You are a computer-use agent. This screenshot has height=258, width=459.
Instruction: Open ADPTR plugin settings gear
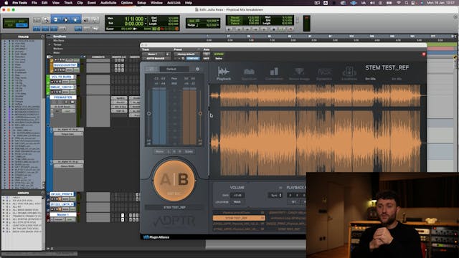coord(198,69)
